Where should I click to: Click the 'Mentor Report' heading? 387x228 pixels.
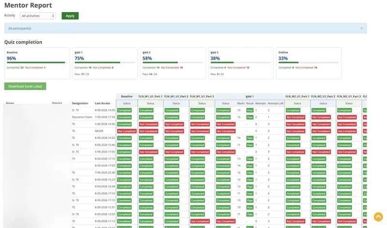(28, 5)
